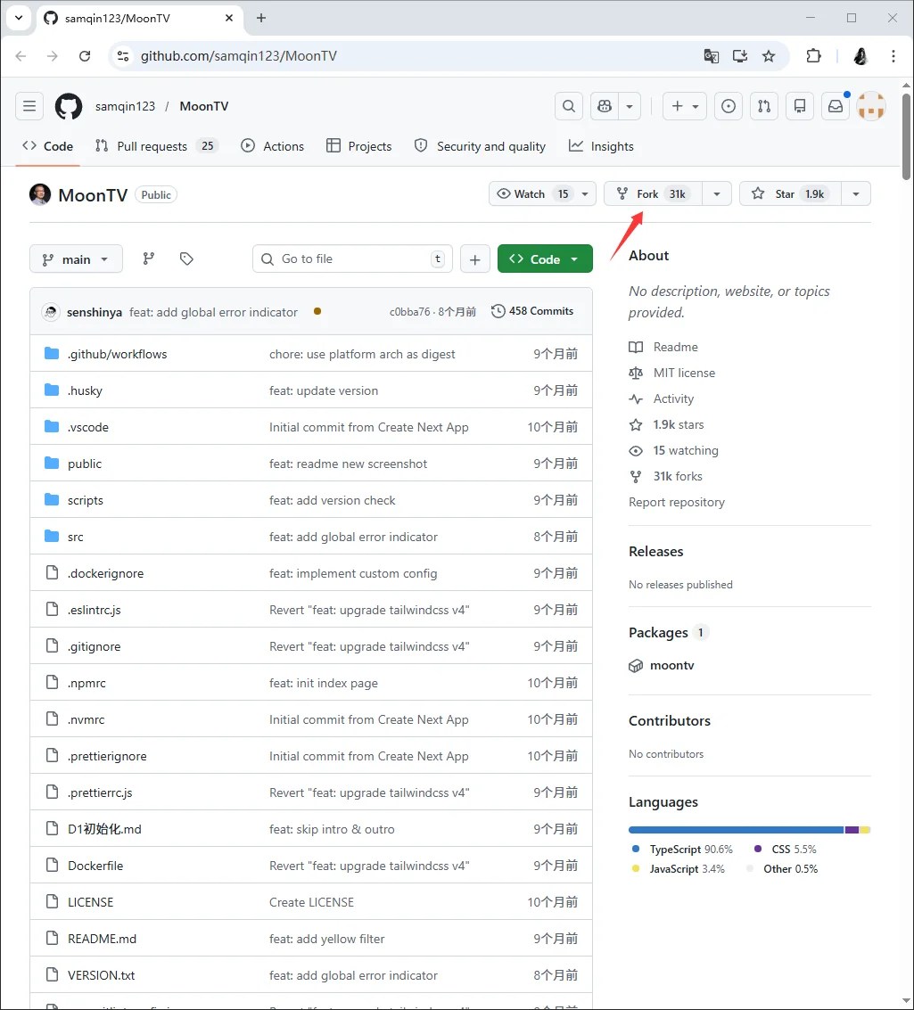
Task: Open c0bba76 commit hash
Action: click(x=409, y=312)
